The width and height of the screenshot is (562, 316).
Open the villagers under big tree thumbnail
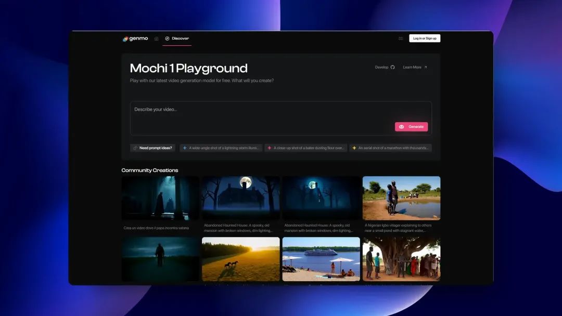click(401, 259)
